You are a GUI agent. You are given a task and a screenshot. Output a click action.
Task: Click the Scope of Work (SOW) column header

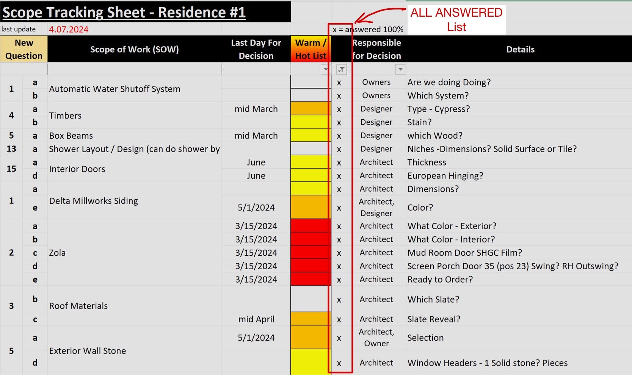tap(135, 49)
